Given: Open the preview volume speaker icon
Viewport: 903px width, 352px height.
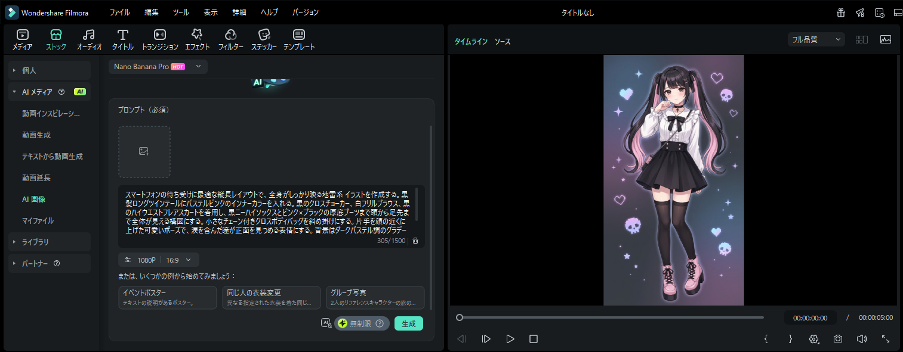Looking at the screenshot, I should coord(861,339).
